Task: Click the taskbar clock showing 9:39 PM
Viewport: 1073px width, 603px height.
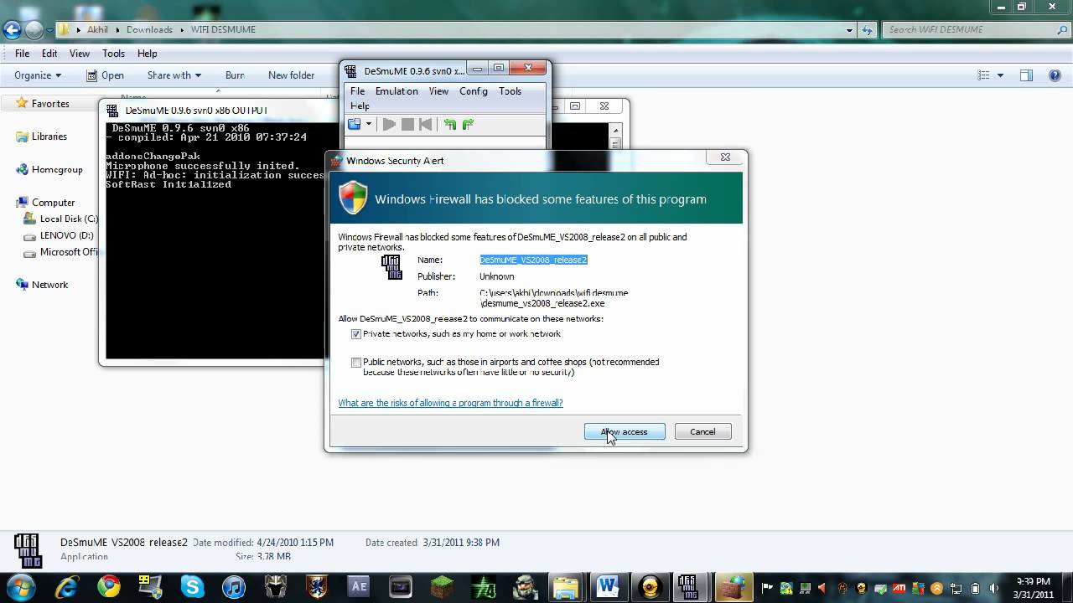Action: pyautogui.click(x=1033, y=587)
